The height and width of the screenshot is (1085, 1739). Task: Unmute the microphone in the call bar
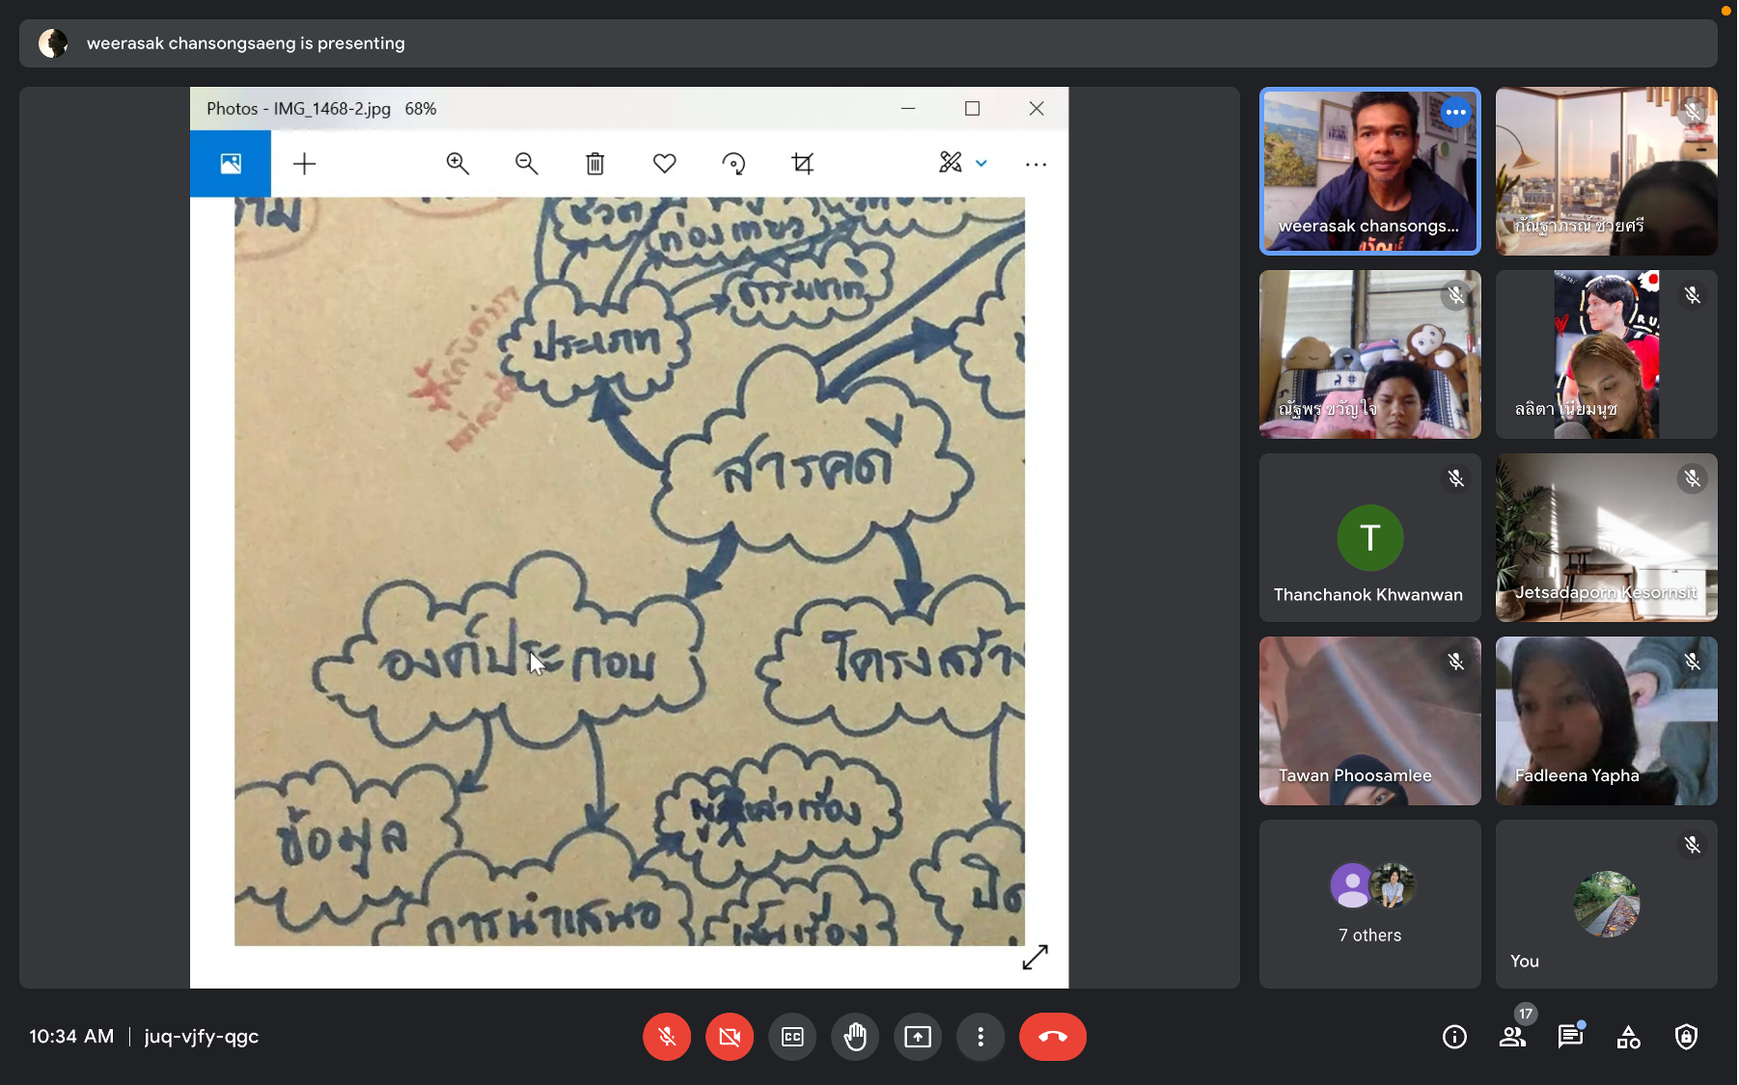pos(667,1037)
